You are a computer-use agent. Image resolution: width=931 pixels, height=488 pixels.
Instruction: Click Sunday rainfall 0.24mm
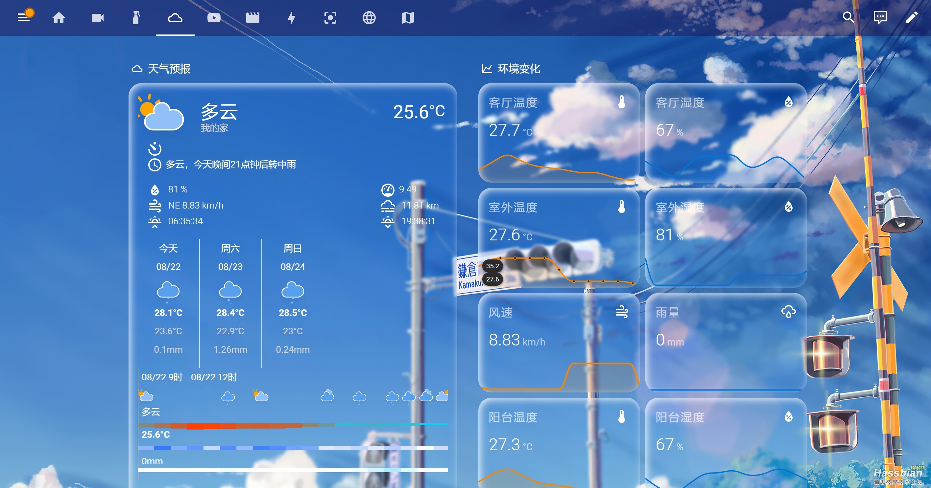click(x=293, y=349)
